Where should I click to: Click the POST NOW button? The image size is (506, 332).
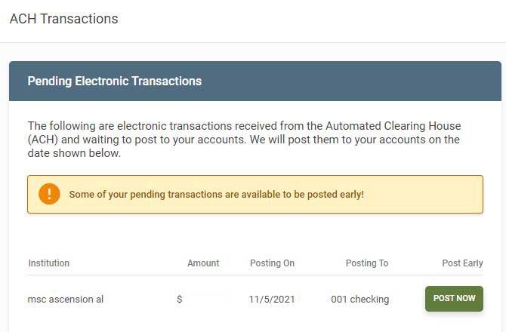pyautogui.click(x=454, y=299)
